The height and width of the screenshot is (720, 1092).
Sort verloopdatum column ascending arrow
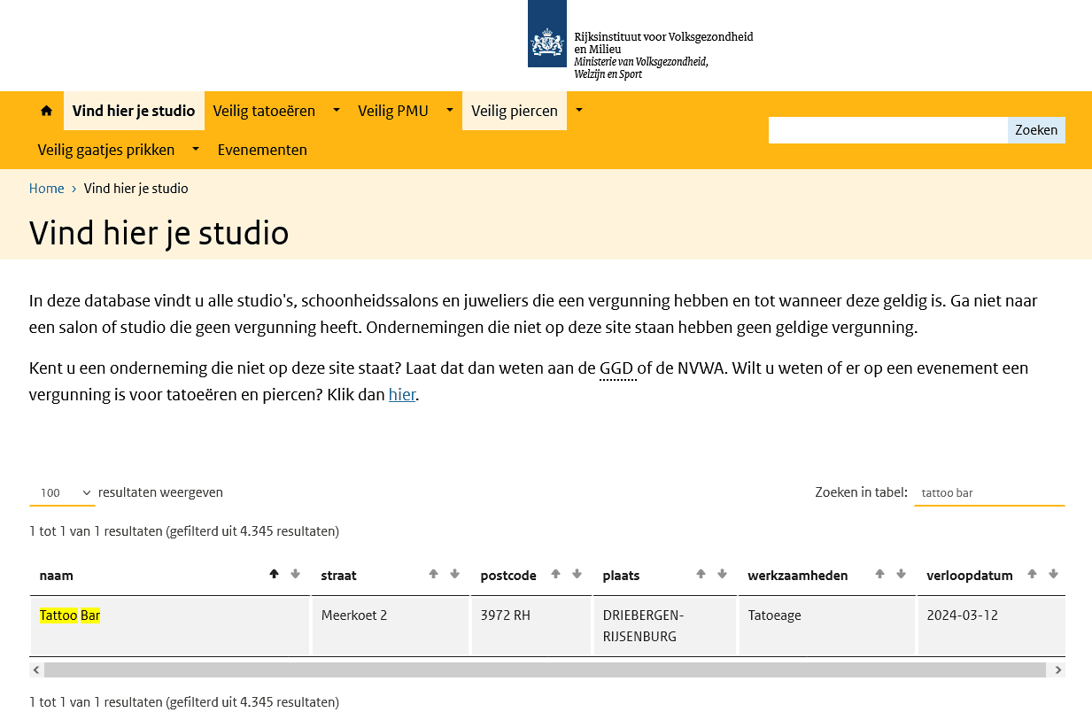[x=1032, y=574]
